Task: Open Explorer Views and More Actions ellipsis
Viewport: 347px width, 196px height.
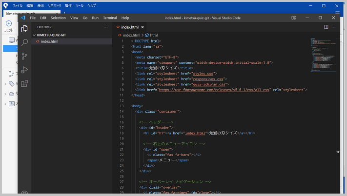Action: pyautogui.click(x=105, y=27)
